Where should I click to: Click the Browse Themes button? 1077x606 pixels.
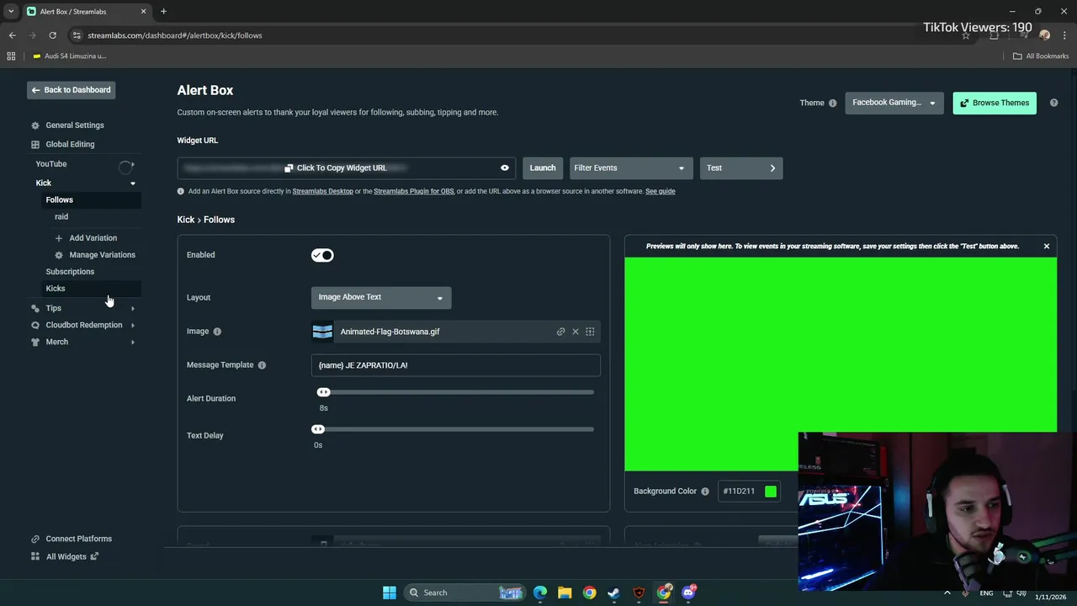pos(995,103)
